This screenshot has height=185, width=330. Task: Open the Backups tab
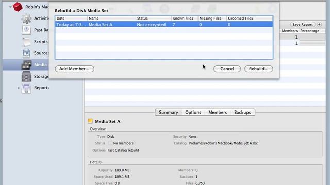click(242, 112)
